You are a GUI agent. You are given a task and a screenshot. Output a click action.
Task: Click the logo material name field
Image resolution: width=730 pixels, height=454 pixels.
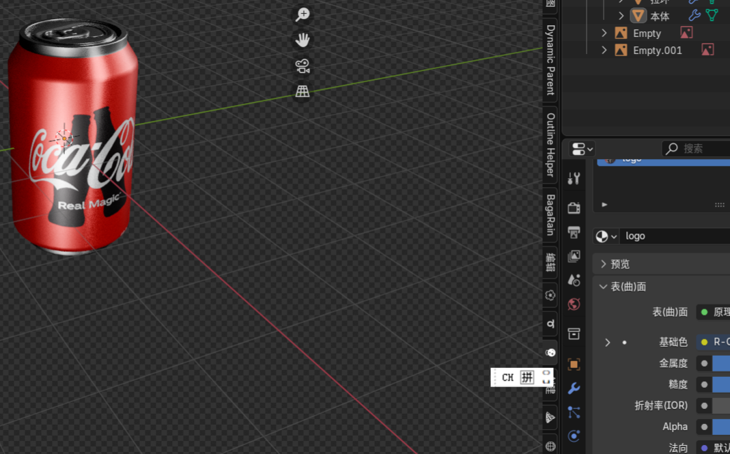(x=675, y=236)
